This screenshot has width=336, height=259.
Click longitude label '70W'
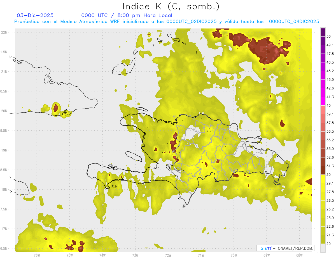click(x=234, y=255)
